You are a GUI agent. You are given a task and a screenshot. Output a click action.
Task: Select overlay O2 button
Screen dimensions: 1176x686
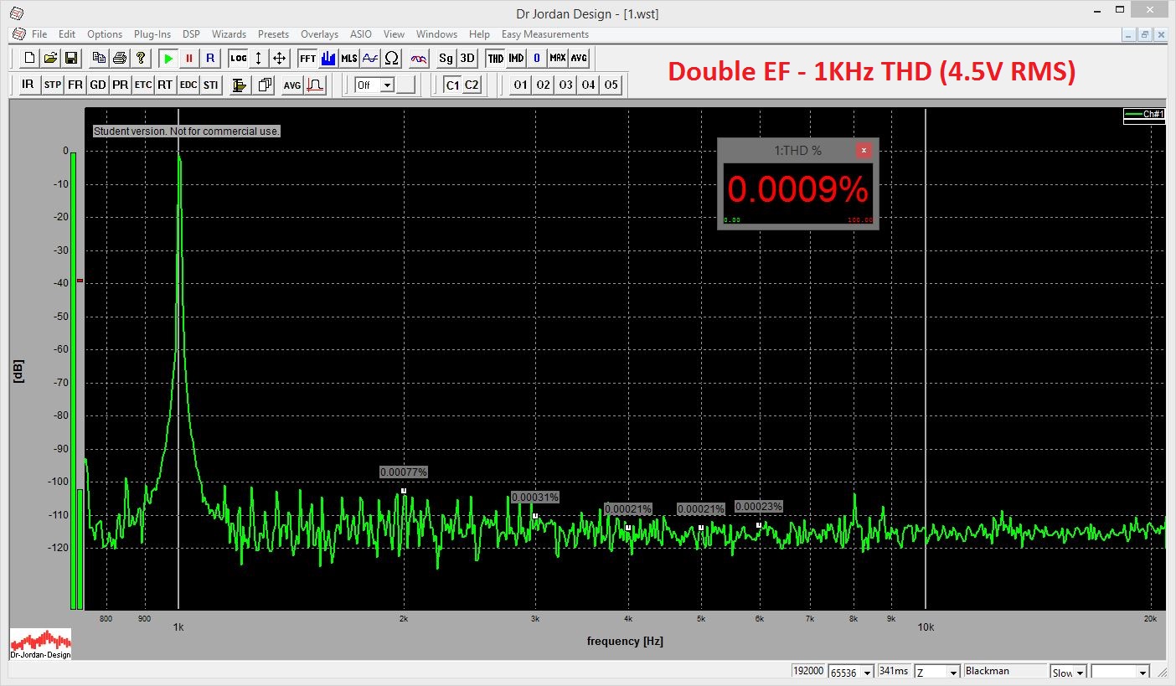[544, 85]
